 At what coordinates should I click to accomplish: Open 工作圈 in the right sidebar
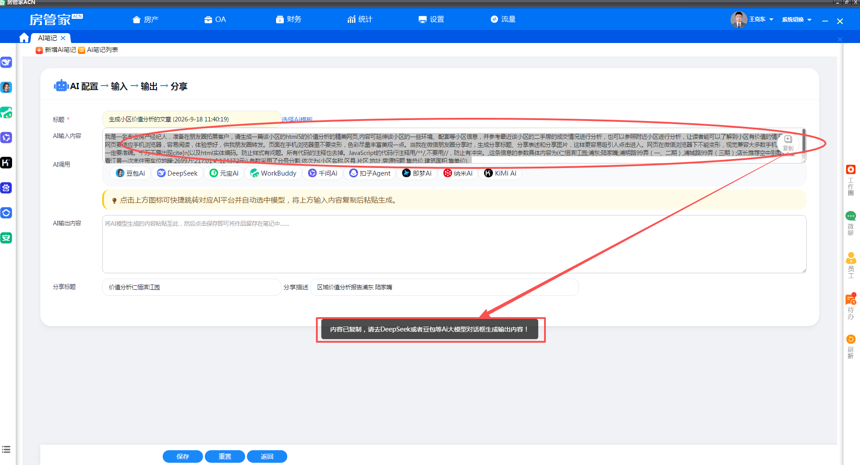point(851,180)
